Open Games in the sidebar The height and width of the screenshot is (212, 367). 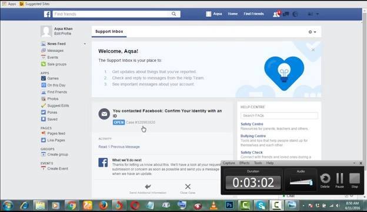53,78
